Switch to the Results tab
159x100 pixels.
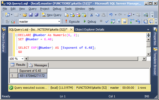click(x=18, y=65)
